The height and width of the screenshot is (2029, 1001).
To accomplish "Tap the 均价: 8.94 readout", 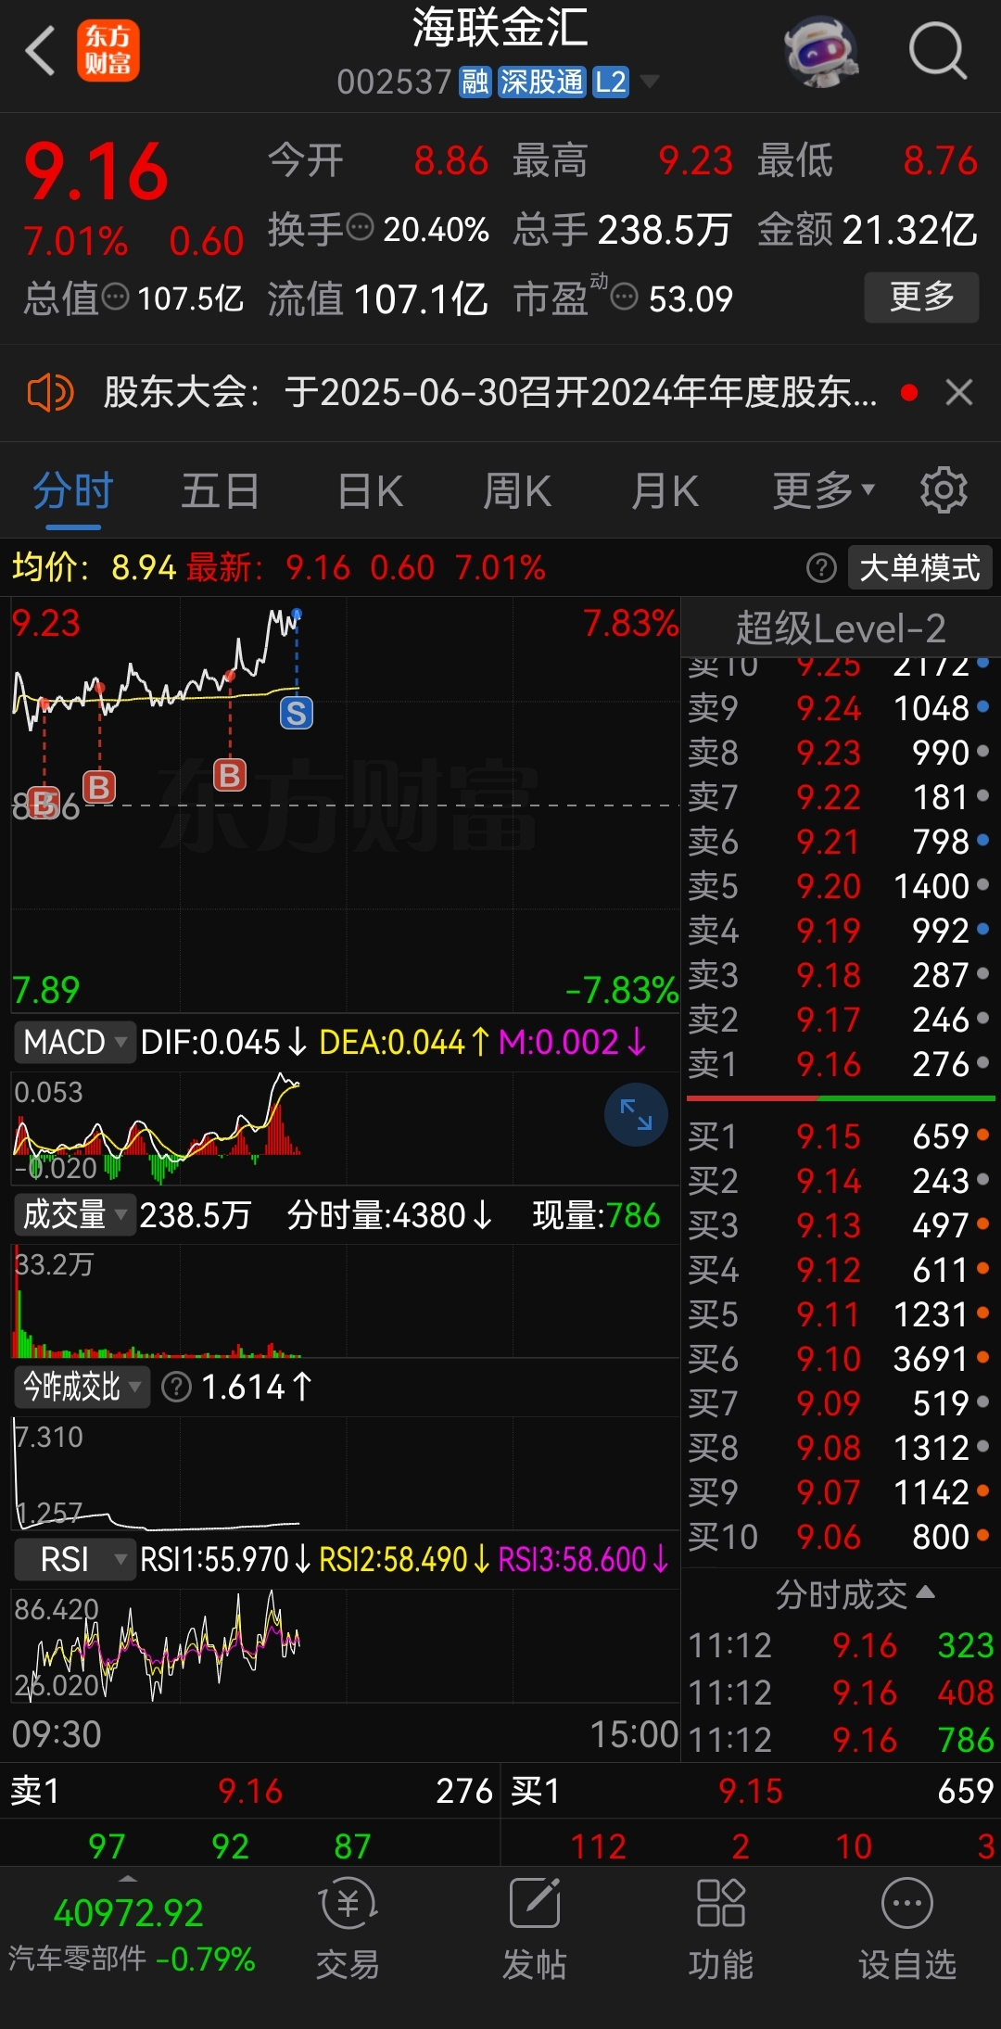I will tap(94, 567).
